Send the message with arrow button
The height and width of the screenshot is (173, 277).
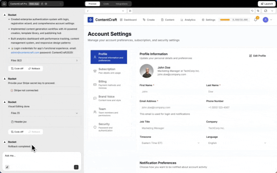(x=76, y=167)
